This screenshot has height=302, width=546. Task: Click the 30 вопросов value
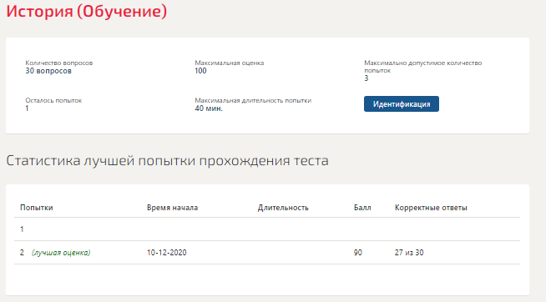(48, 71)
